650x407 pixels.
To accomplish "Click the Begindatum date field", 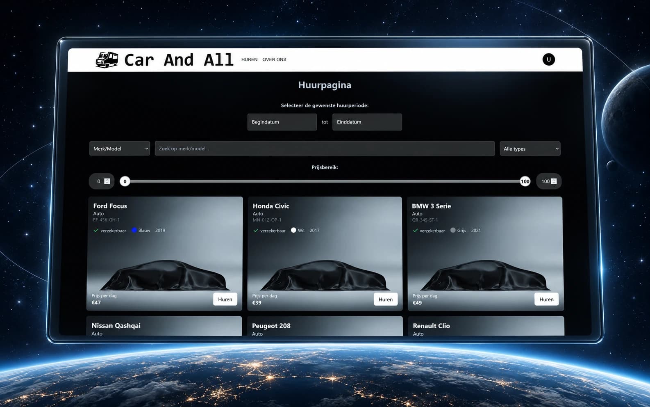I will tap(282, 122).
